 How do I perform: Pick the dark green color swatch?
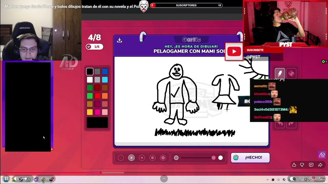[x=90, y=88]
